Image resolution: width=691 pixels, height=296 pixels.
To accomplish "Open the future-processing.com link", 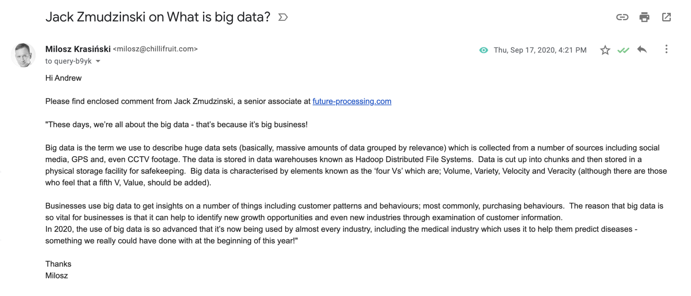I will click(352, 101).
